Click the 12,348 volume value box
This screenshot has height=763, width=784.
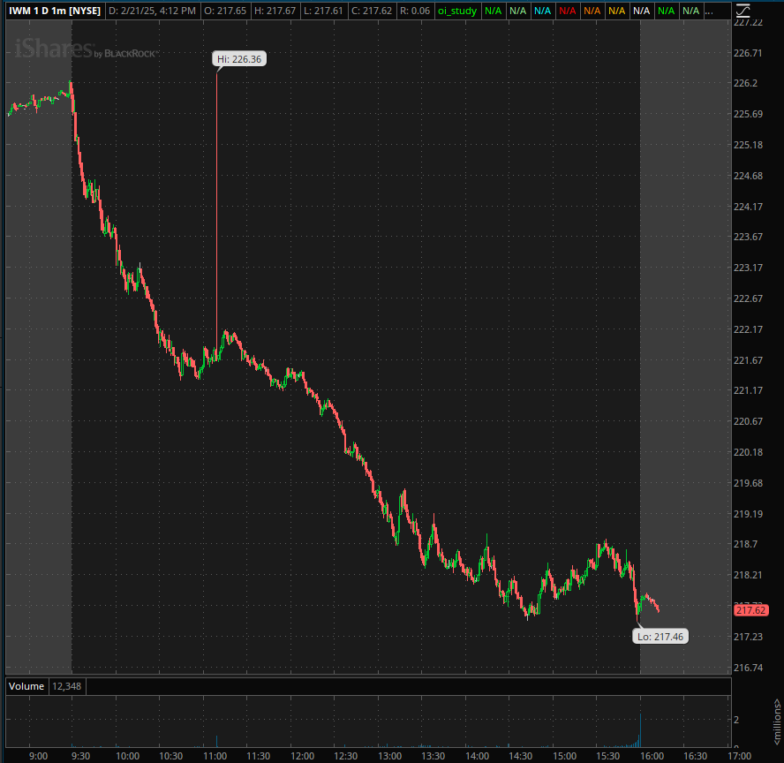(67, 686)
